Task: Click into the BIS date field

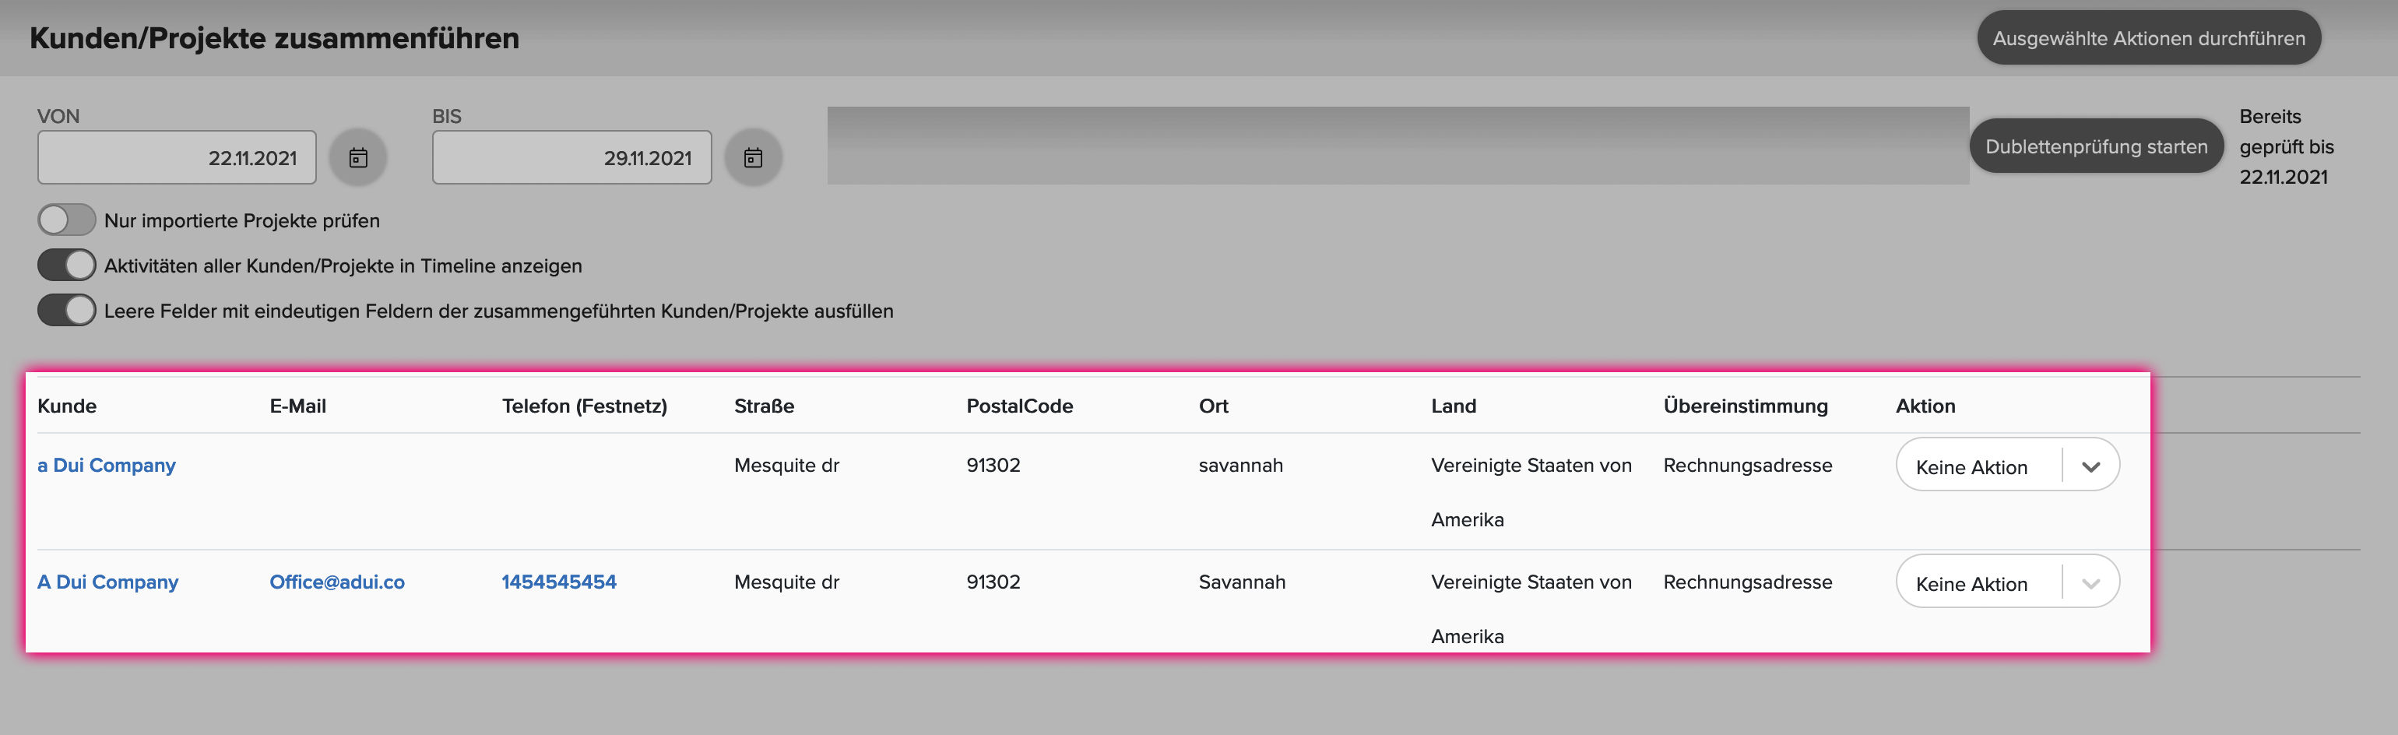Action: [x=571, y=157]
